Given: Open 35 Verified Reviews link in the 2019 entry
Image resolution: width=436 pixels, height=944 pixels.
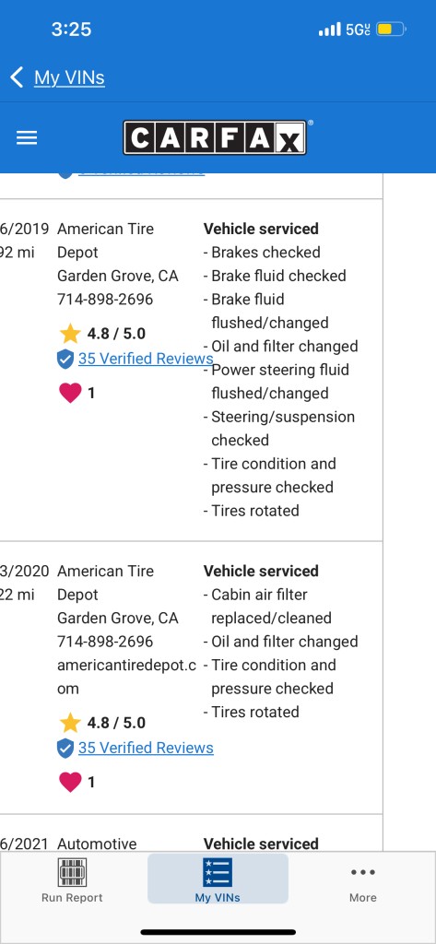Looking at the screenshot, I should tap(146, 359).
